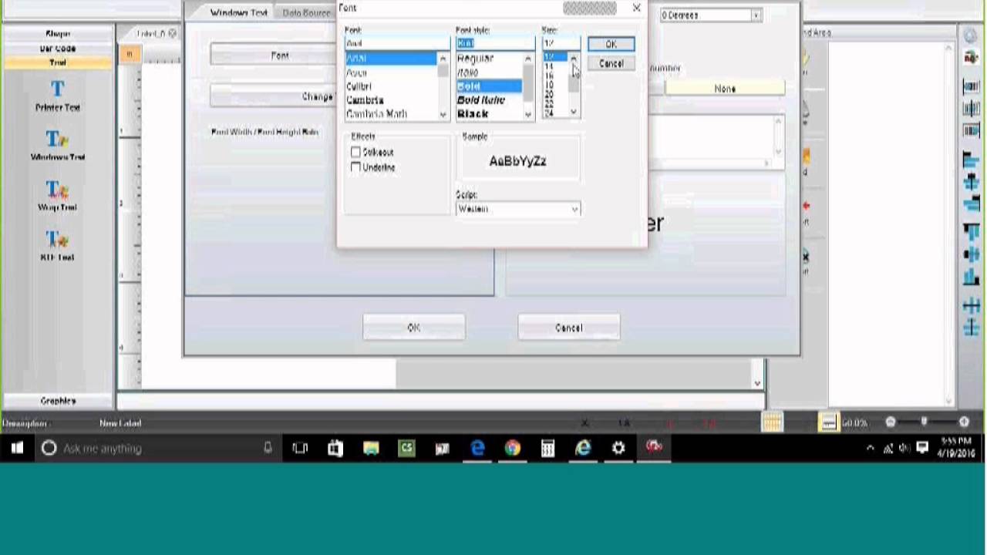Select the Windows Text tool
This screenshot has width=987, height=555.
coord(57,145)
